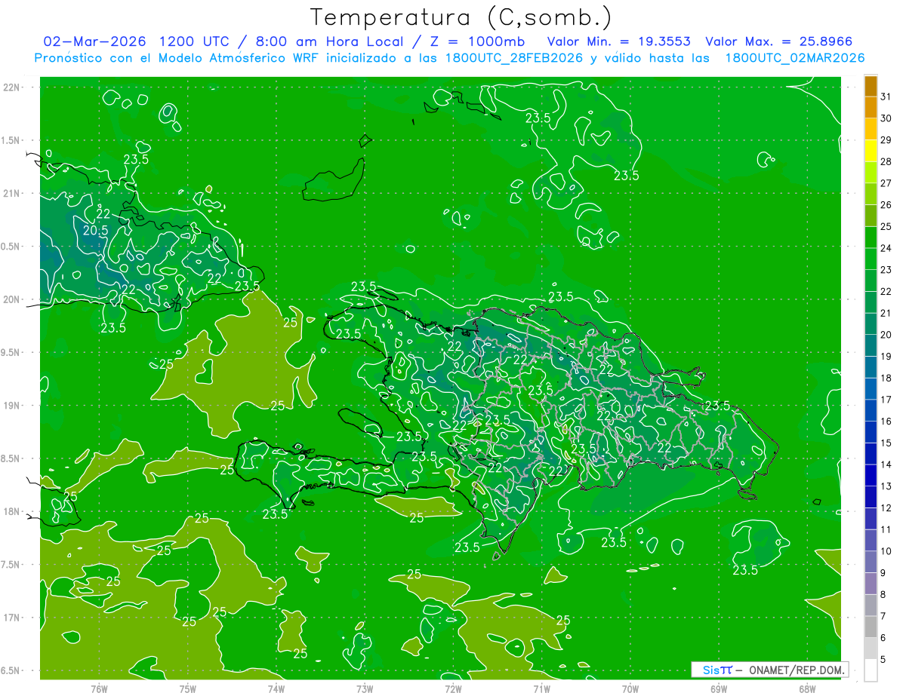Click the 73W longitude axis label
The width and height of the screenshot is (906, 699).
click(x=365, y=689)
